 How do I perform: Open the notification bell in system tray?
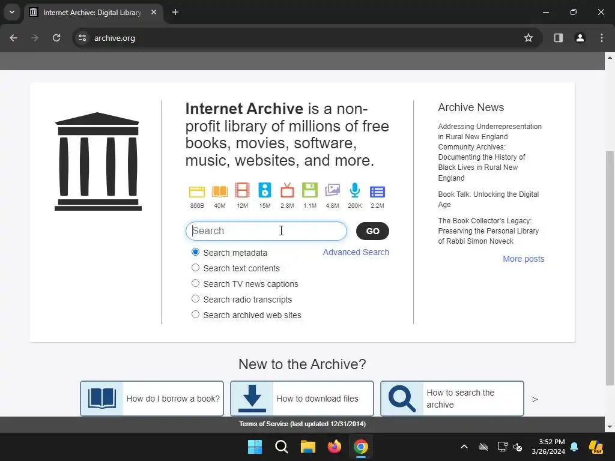coord(574,447)
